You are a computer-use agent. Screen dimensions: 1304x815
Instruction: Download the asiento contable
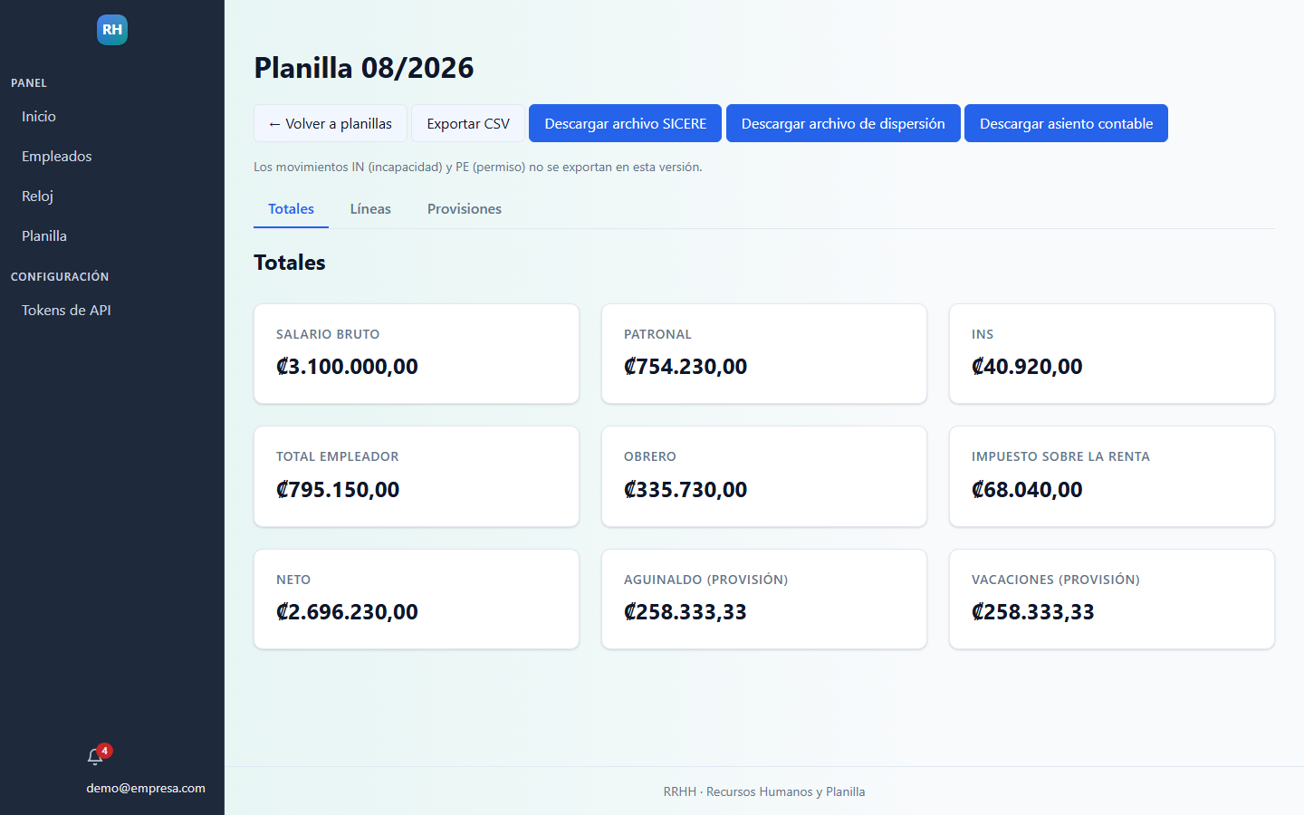tap(1066, 123)
